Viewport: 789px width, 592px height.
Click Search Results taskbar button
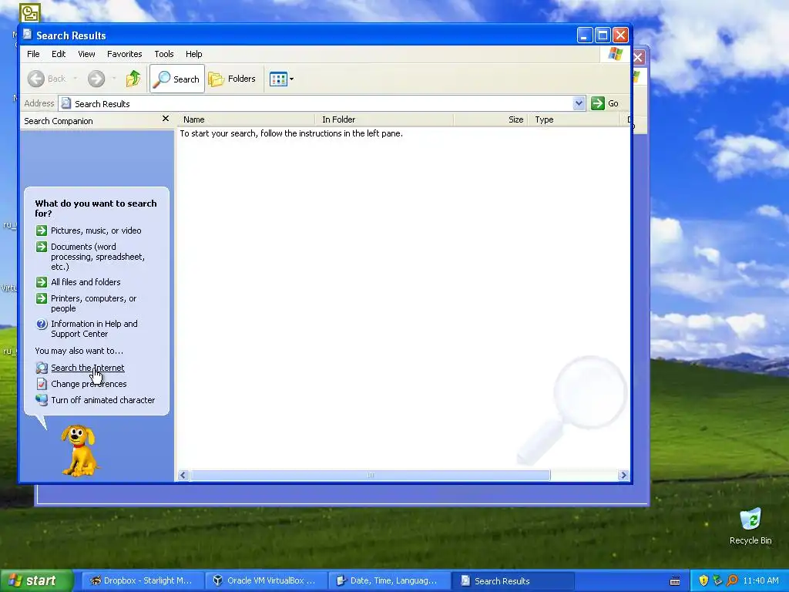tap(512, 580)
